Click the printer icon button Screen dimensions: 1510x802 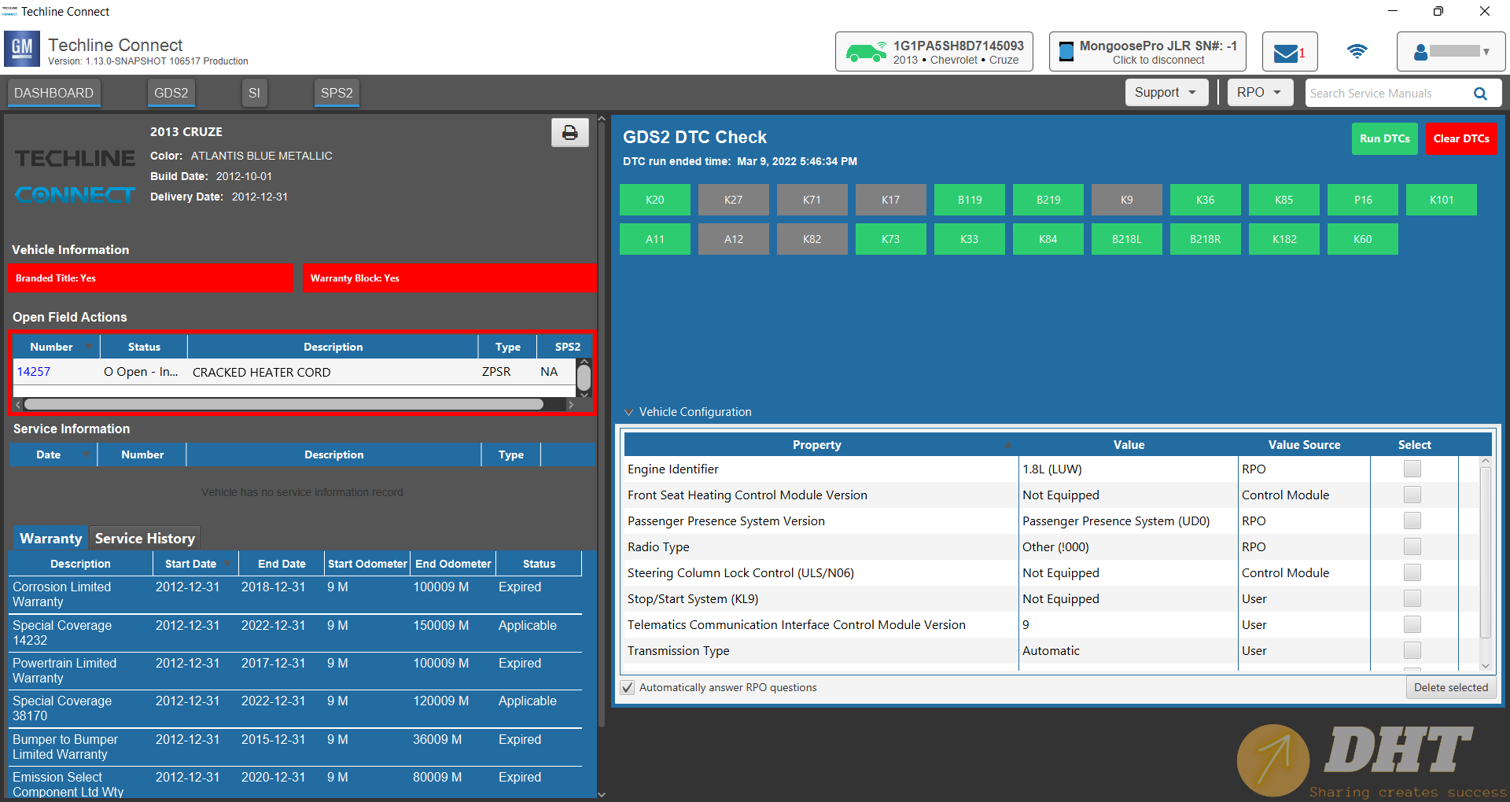569,133
